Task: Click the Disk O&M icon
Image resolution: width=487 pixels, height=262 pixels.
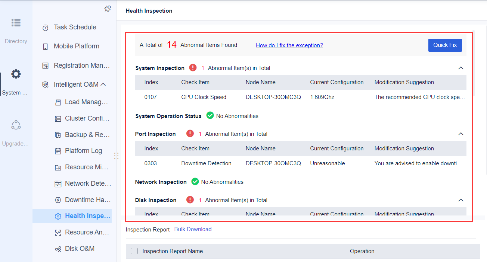Action: 58,248
